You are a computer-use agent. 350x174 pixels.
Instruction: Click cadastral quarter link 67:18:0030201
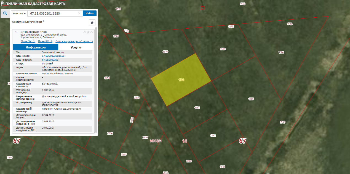click(x=50, y=59)
